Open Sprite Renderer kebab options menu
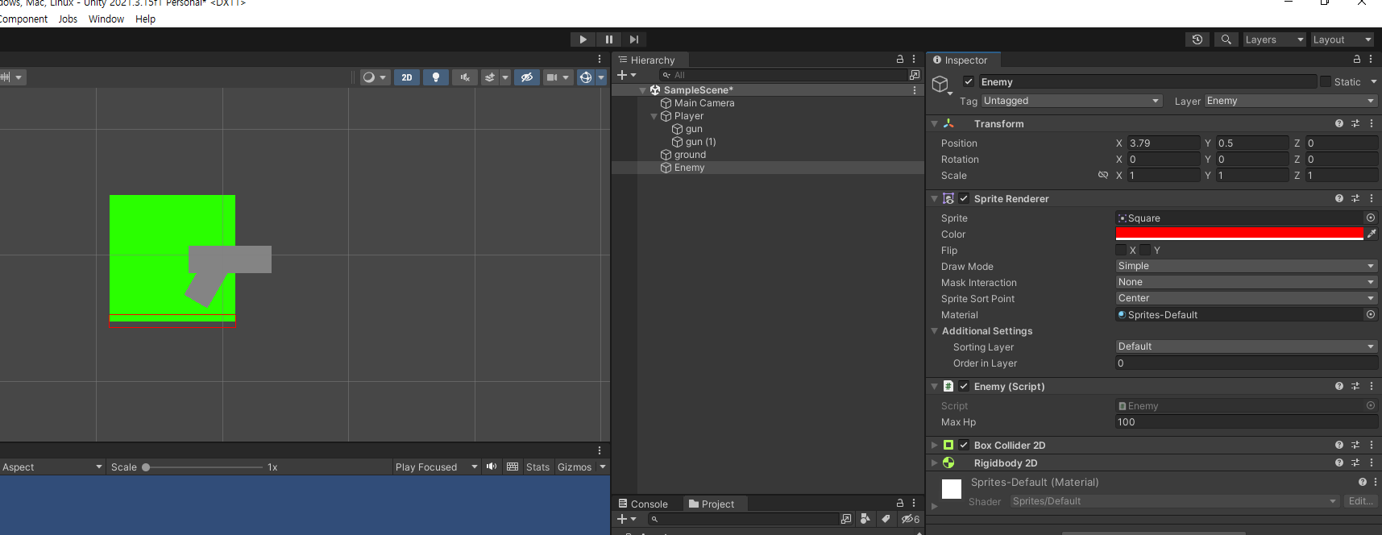This screenshot has height=535, width=1382. point(1372,198)
